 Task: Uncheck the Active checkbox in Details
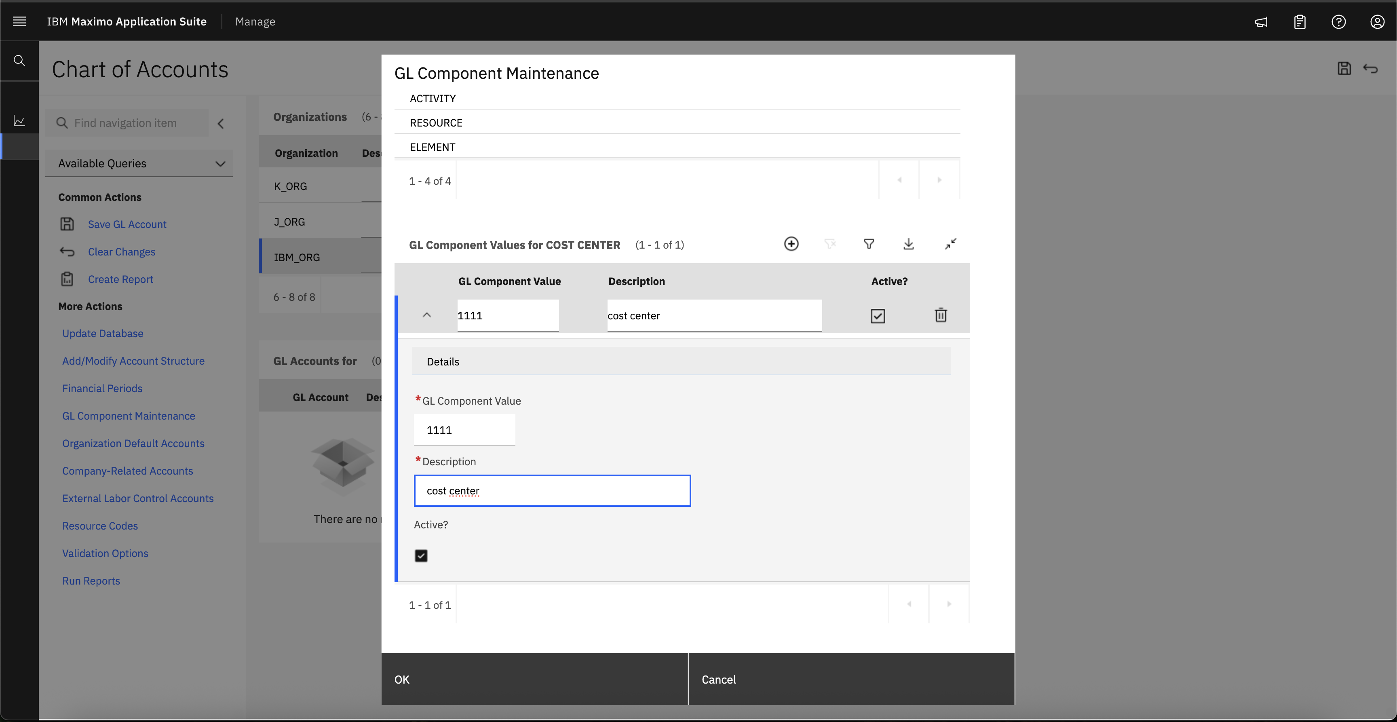pyautogui.click(x=421, y=555)
